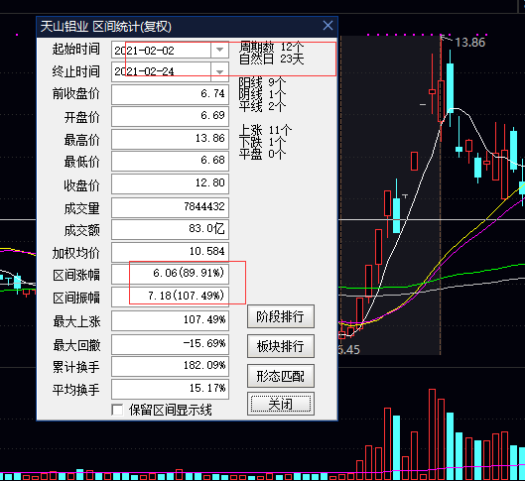Select the 前收盘价 value 6.74

click(170, 94)
